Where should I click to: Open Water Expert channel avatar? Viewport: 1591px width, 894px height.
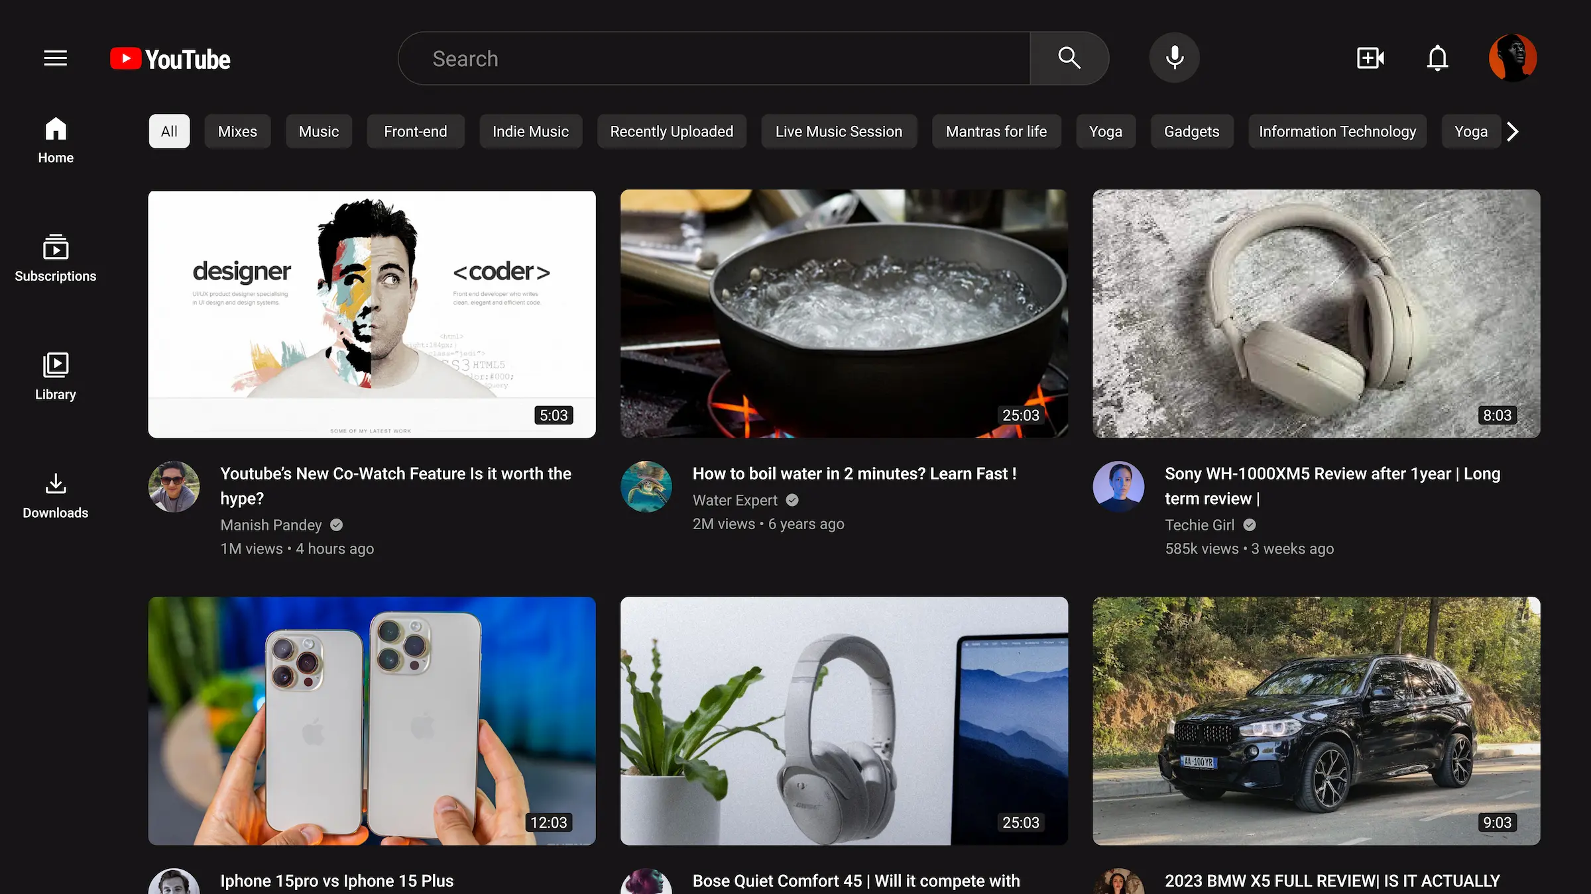coord(646,487)
